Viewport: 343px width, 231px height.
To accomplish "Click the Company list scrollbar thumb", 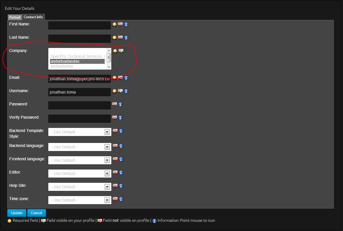I will coord(109,58).
